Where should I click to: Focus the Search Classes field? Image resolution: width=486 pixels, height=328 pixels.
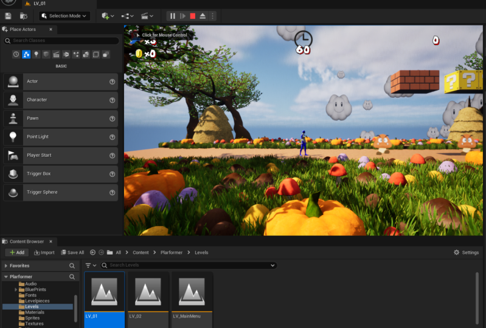61,40
